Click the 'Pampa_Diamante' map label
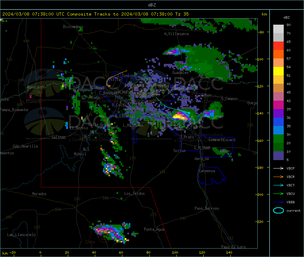The width and height of the screenshot is (304, 257). click(14, 110)
